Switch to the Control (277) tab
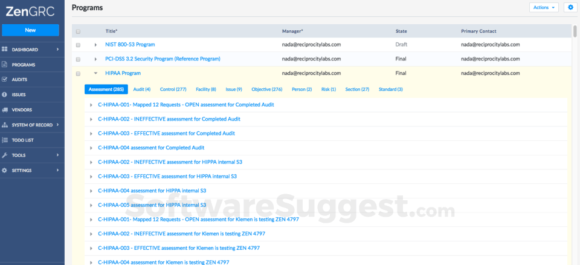The image size is (580, 265). (173, 90)
